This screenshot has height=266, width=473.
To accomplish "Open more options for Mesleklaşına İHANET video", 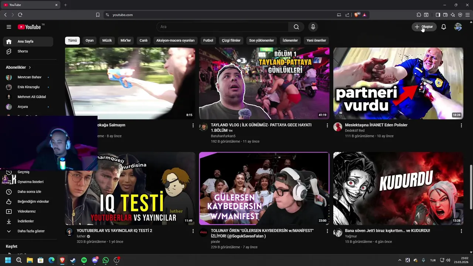I will (461, 126).
